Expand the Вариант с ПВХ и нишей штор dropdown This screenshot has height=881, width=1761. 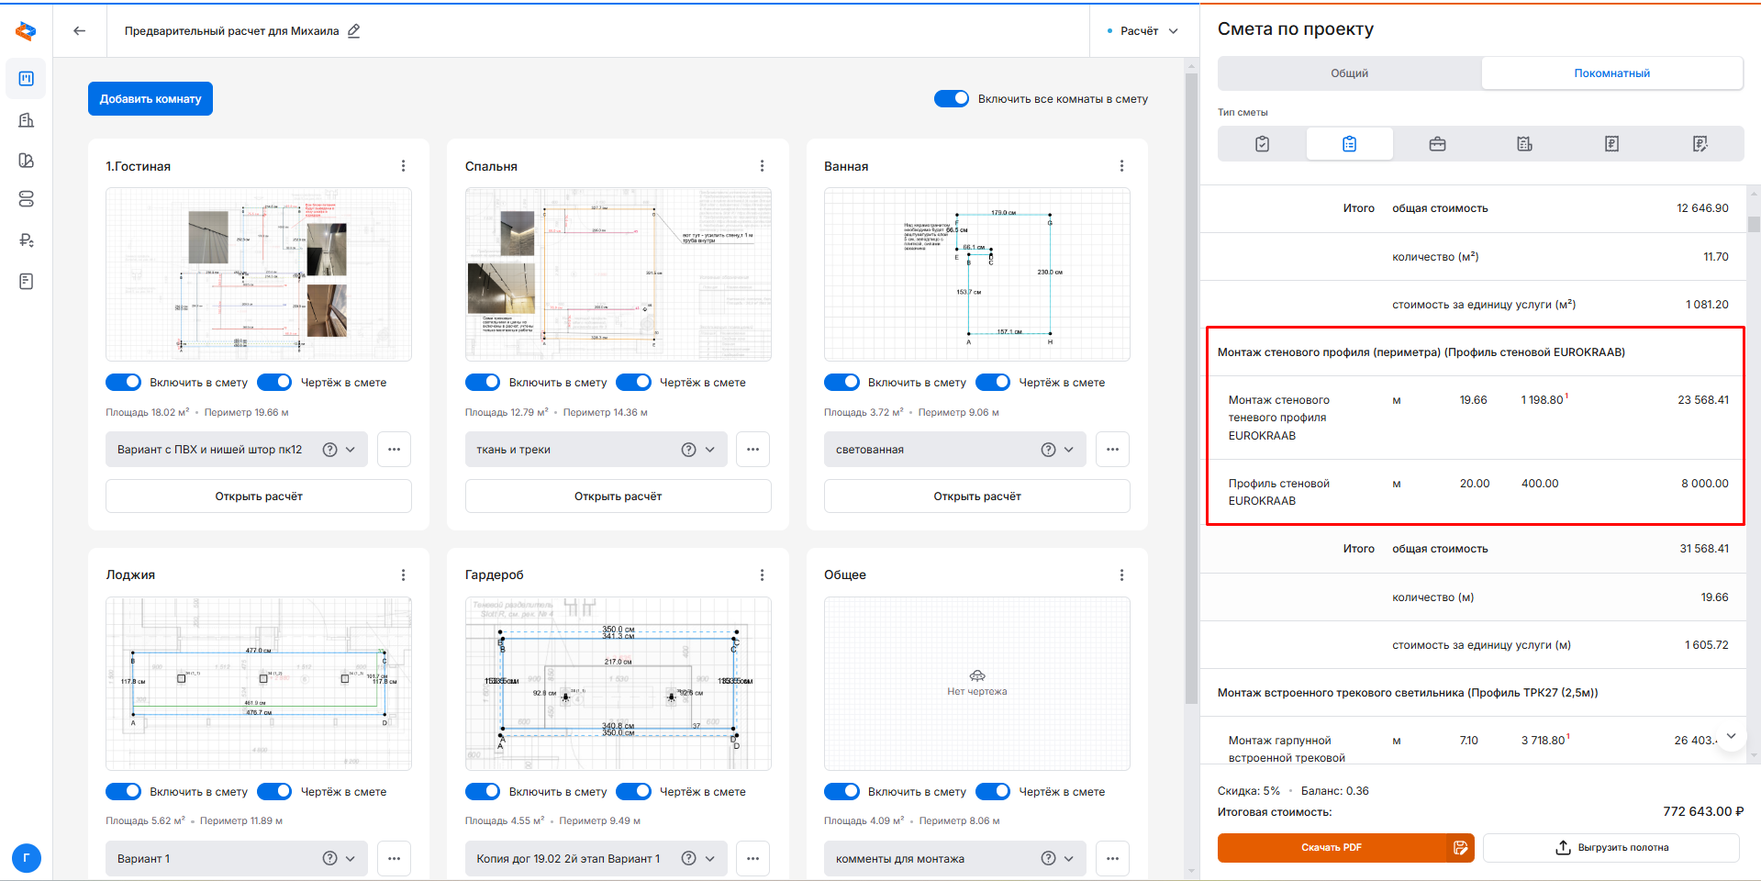click(351, 450)
